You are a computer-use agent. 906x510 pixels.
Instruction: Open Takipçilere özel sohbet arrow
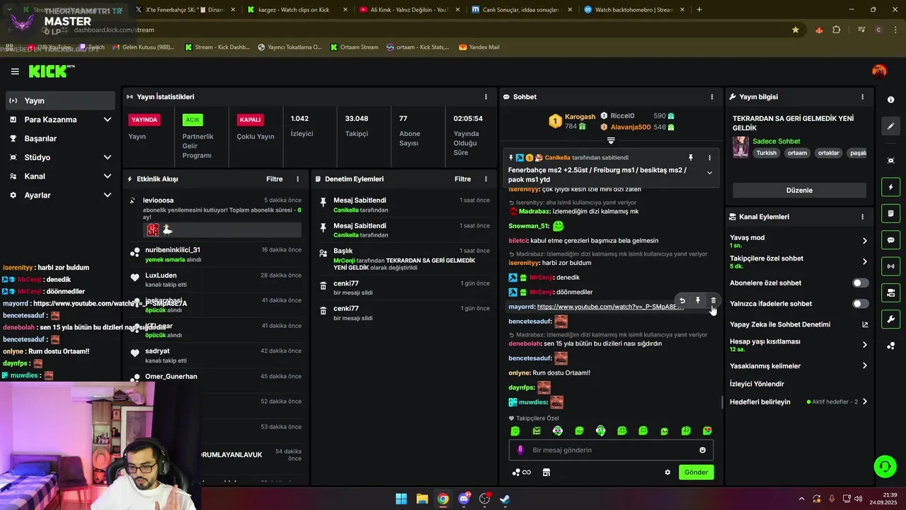pyautogui.click(x=864, y=262)
